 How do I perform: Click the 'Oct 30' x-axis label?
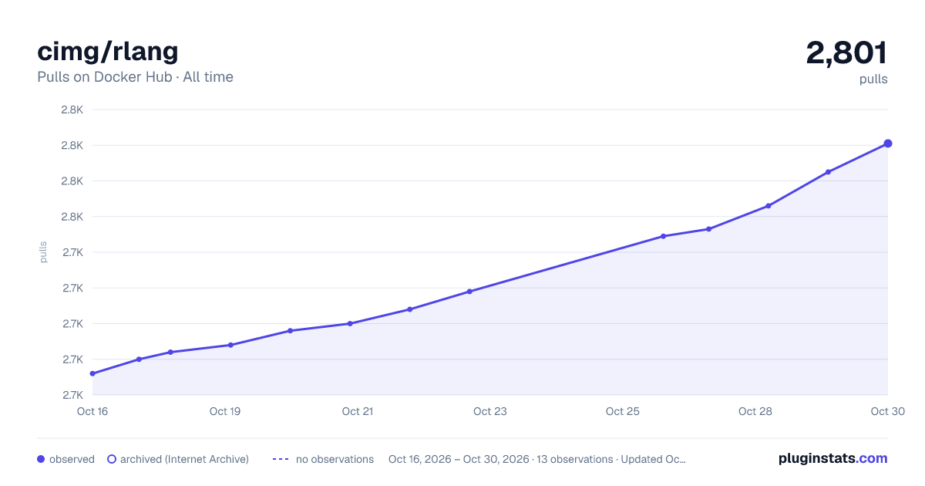pyautogui.click(x=886, y=411)
